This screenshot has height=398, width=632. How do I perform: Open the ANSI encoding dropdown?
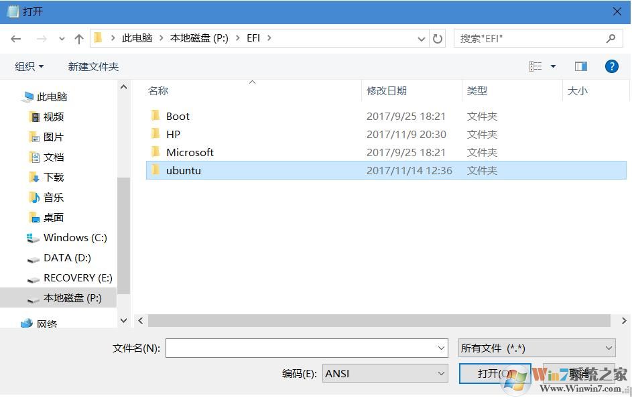point(385,374)
